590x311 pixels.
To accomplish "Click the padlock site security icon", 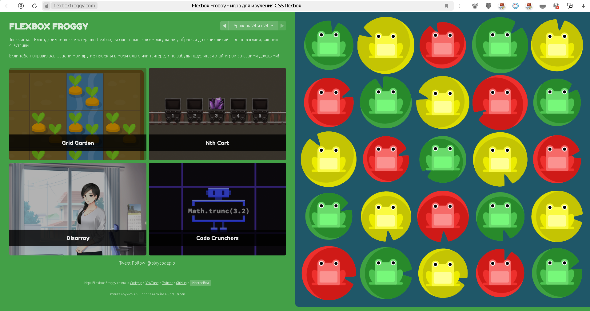I will (x=47, y=6).
